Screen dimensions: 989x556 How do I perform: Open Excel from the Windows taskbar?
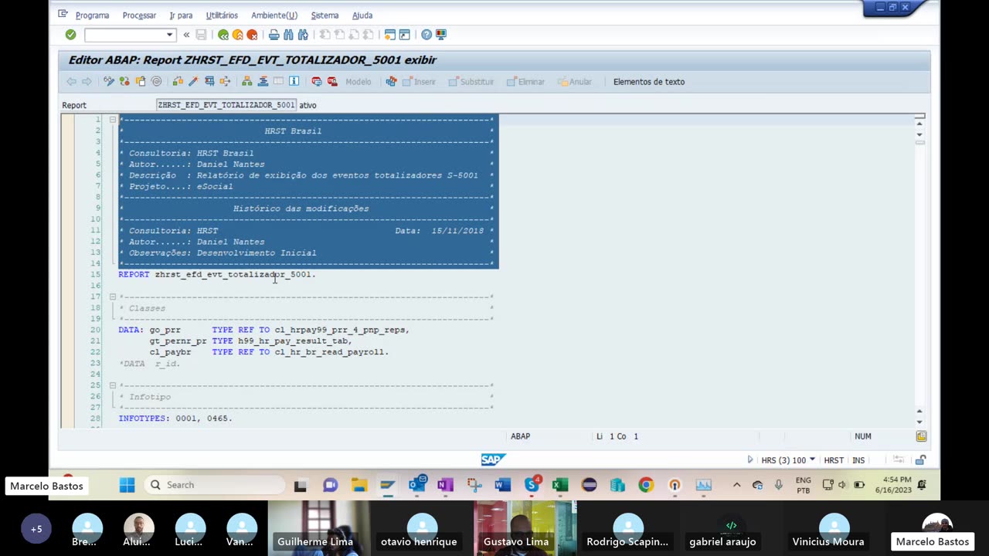tap(560, 485)
